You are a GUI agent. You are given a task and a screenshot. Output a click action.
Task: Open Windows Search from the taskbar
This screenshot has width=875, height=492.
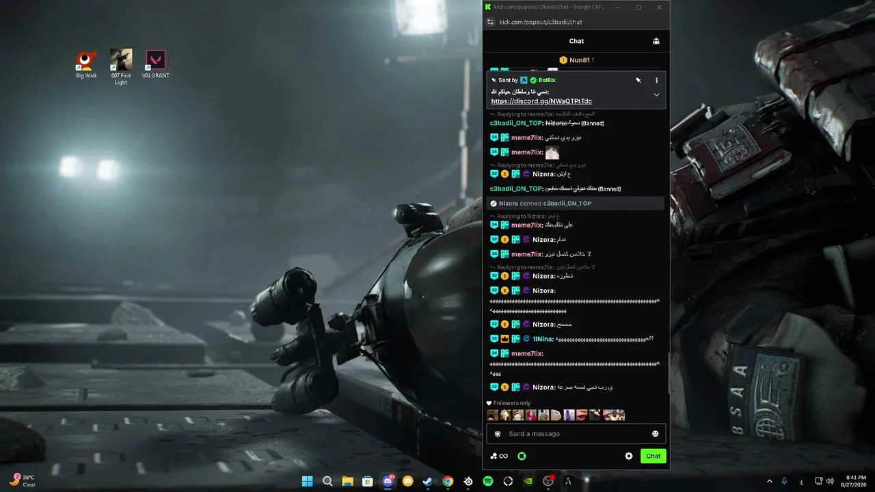tap(327, 481)
